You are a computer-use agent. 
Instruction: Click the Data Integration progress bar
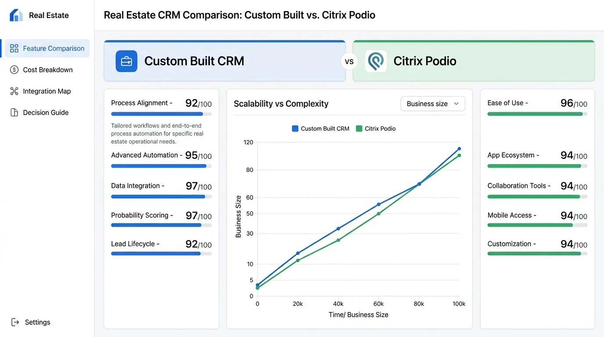pyautogui.click(x=162, y=197)
